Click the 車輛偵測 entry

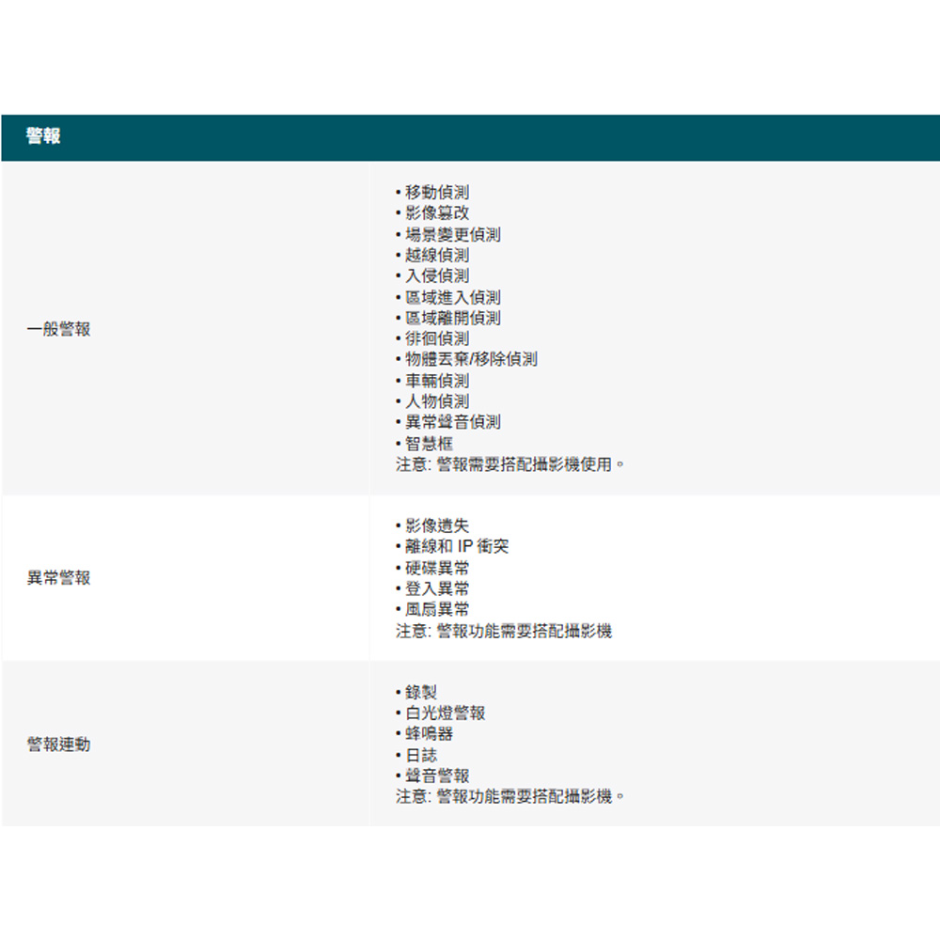coord(437,381)
